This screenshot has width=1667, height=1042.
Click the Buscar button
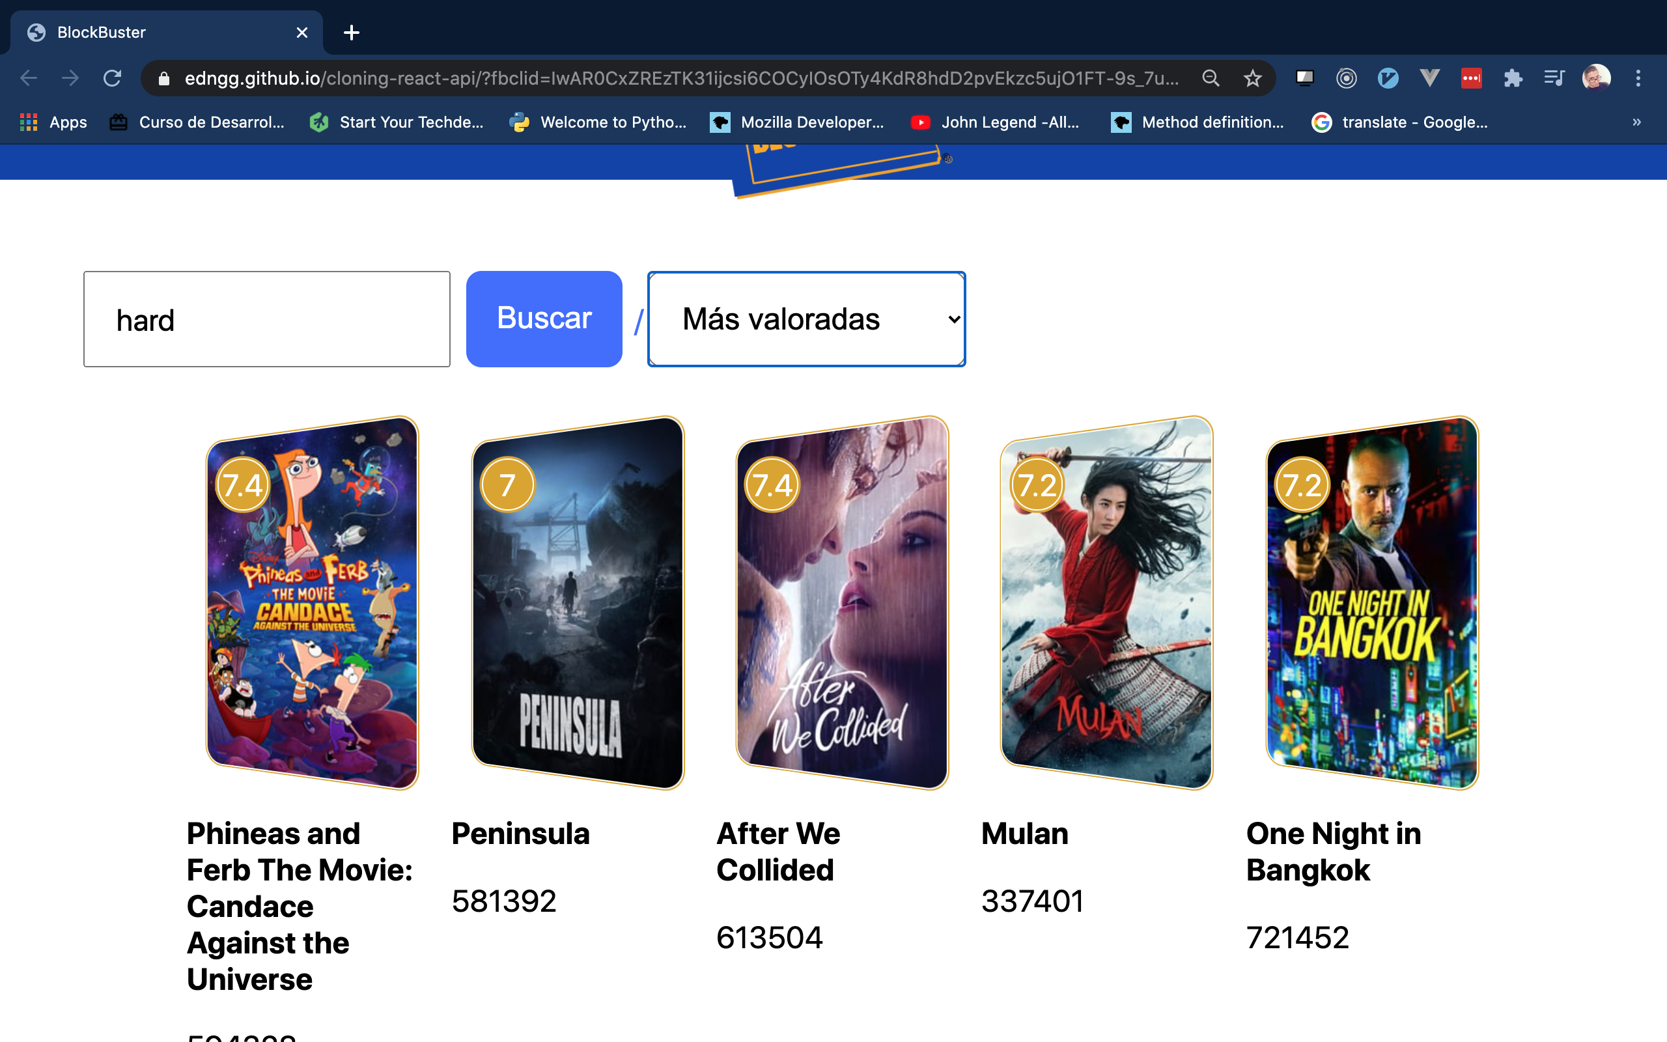click(x=544, y=319)
